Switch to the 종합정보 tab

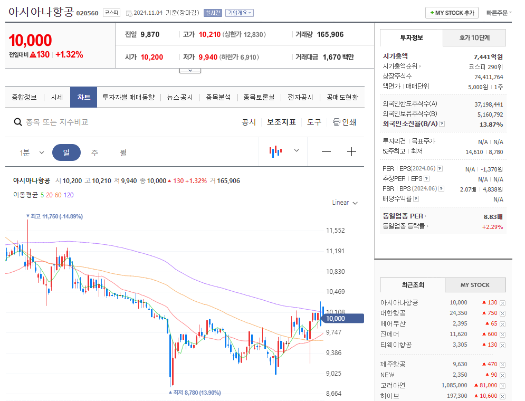[x=24, y=98]
